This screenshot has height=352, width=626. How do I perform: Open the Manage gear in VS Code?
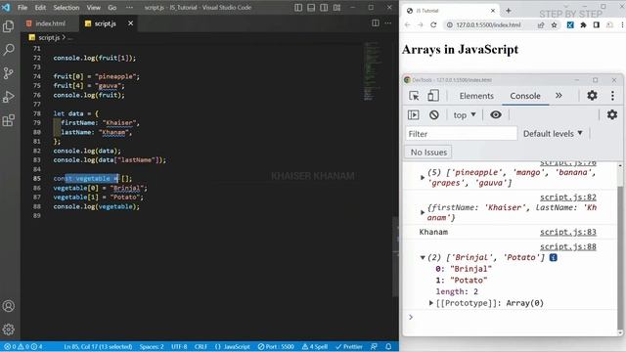9,330
